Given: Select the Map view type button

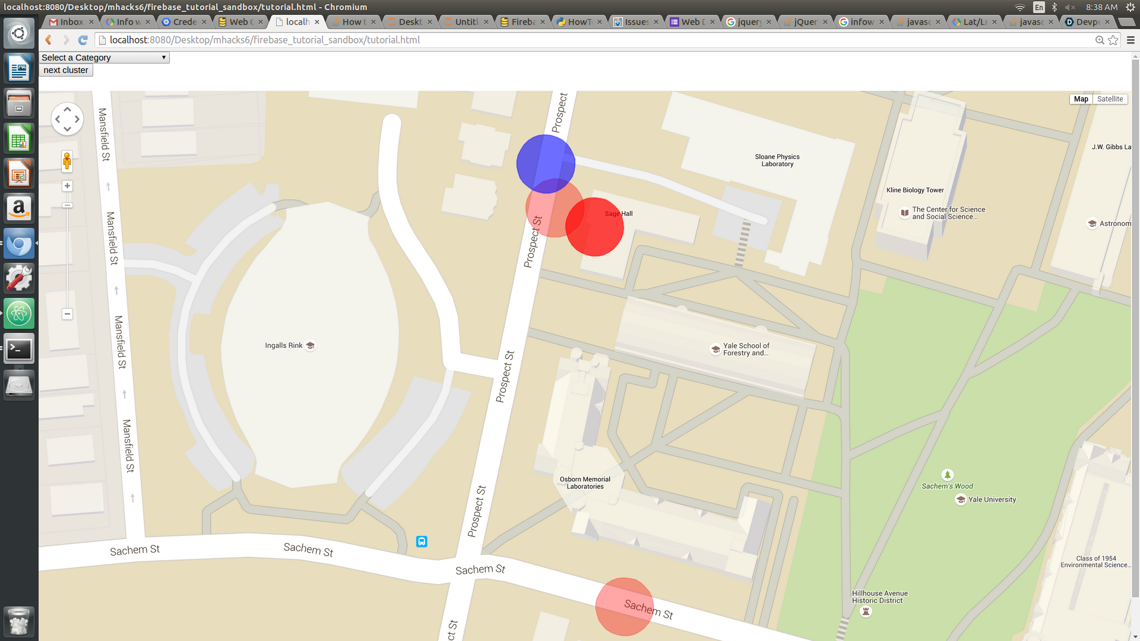Looking at the screenshot, I should 1081,99.
